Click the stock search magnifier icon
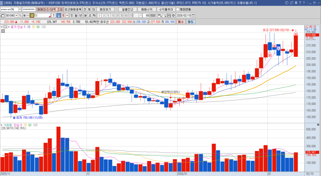This screenshot has width=321, height=176. click(x=20, y=15)
